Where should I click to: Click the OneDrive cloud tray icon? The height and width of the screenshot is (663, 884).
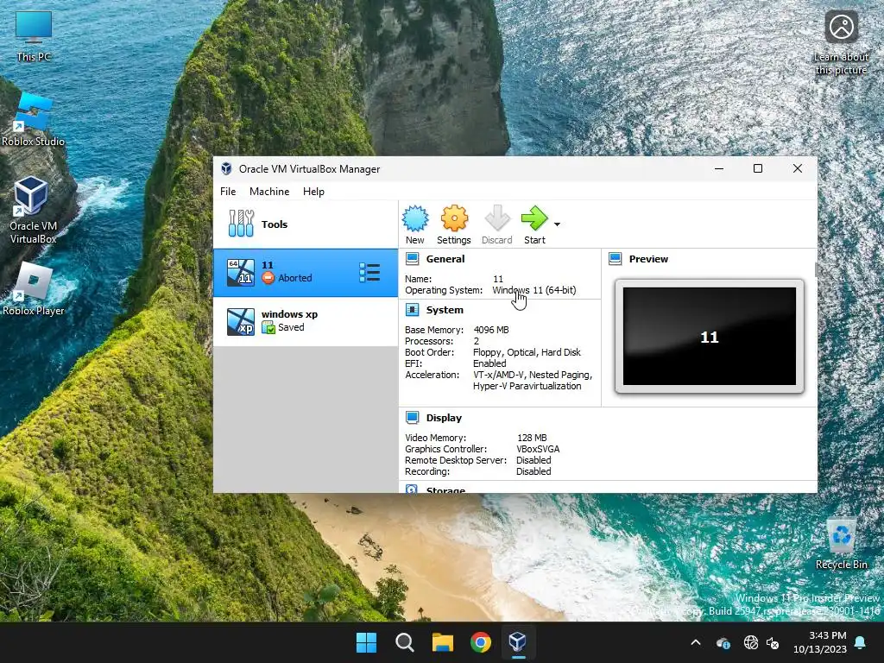tap(723, 642)
